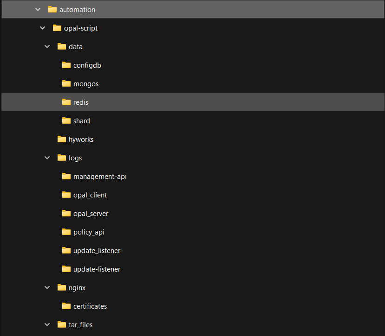The width and height of the screenshot is (385, 336).
Task: Open the certificates folder label
Action: coord(90,306)
